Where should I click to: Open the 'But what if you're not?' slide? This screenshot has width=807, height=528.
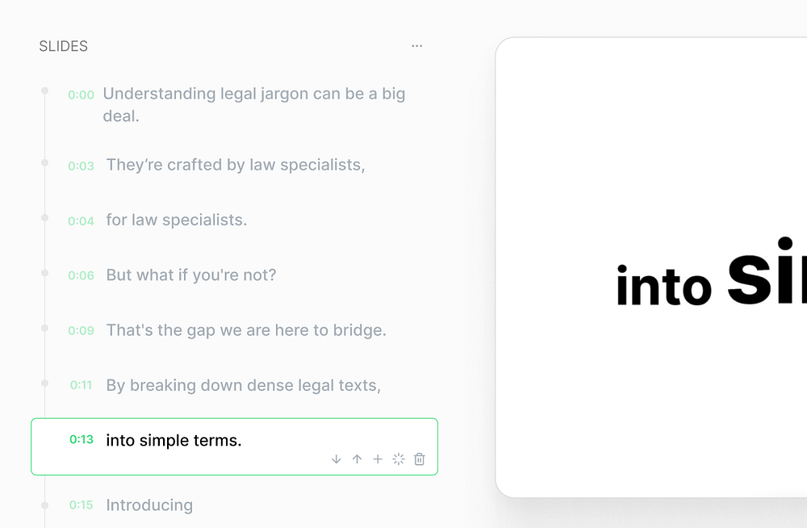pos(190,274)
